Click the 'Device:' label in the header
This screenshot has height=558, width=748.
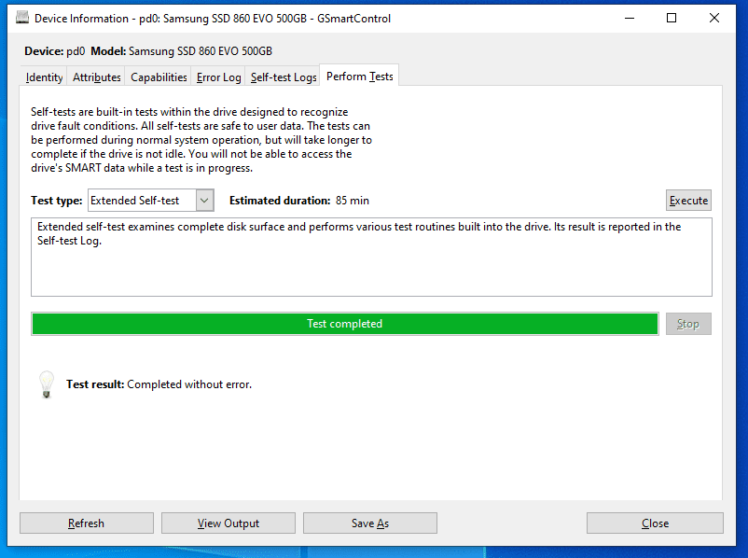pyautogui.click(x=44, y=51)
